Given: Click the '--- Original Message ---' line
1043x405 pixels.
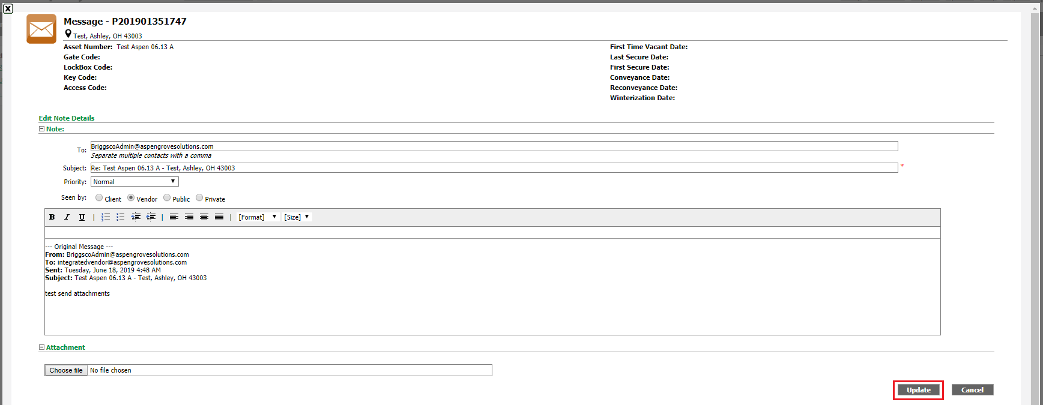Looking at the screenshot, I should 79,247.
